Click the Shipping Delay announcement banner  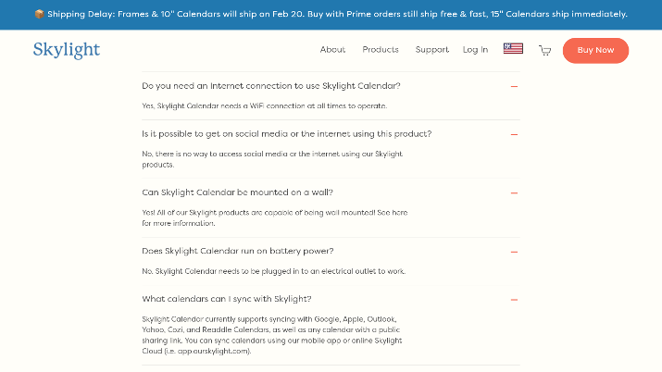[331, 14]
